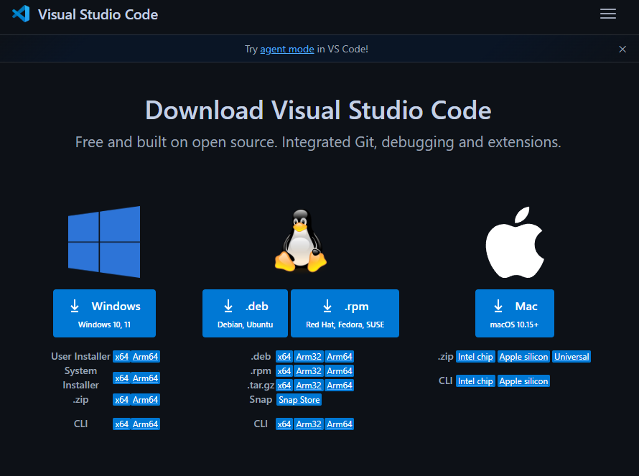Click Visual Studio Code header title
The image size is (639, 476).
click(x=98, y=14)
